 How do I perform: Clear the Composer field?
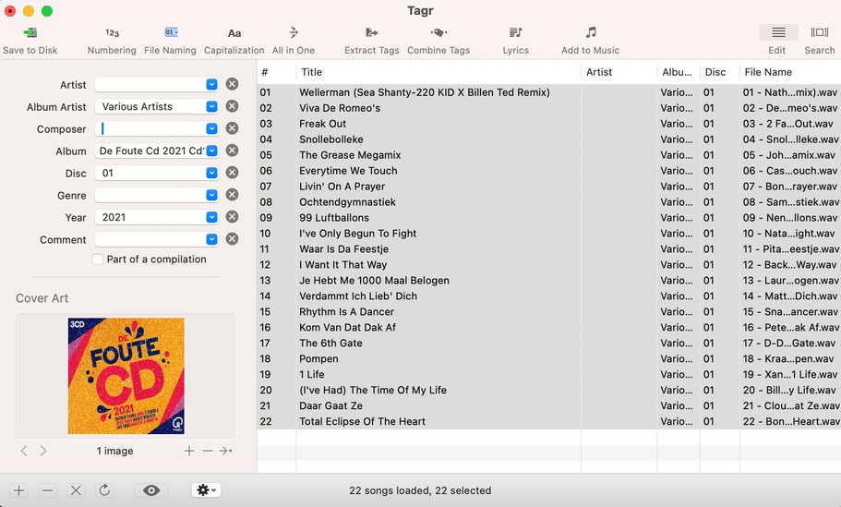coord(232,128)
